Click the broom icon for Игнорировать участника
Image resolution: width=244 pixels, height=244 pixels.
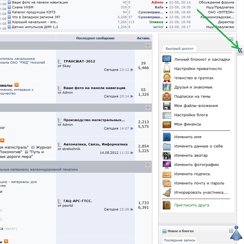pyautogui.click(x=167, y=193)
